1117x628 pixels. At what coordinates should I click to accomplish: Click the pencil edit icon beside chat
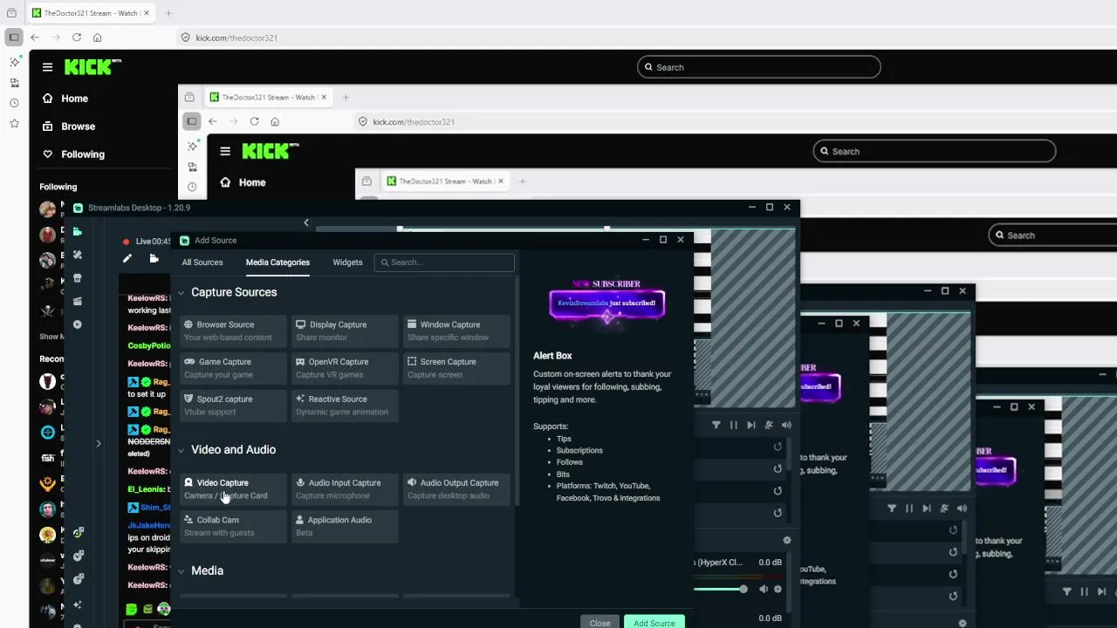click(127, 258)
